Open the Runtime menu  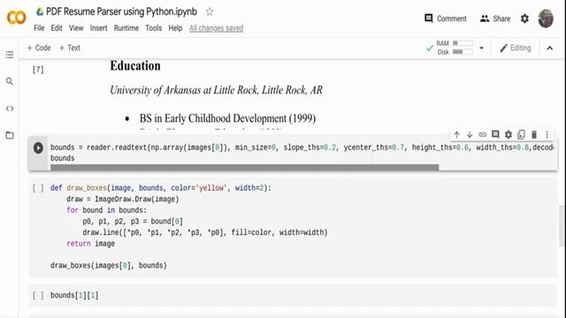tap(126, 28)
